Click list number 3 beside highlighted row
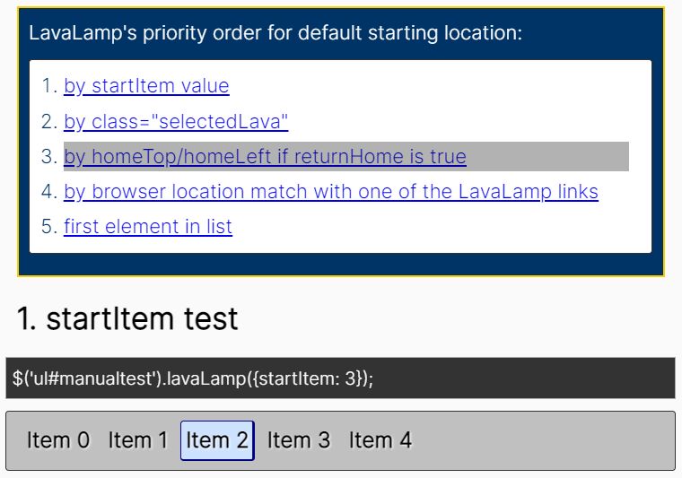This screenshot has width=682, height=478. pyautogui.click(x=49, y=156)
